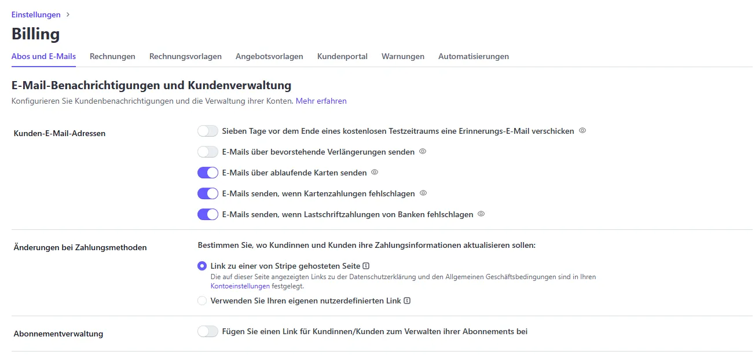Open info tooltip for Stripe-hosted page option

coord(365,265)
